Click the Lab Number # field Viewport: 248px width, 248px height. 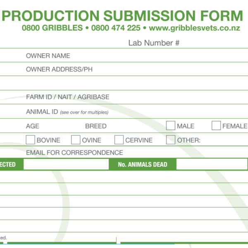point(214,43)
